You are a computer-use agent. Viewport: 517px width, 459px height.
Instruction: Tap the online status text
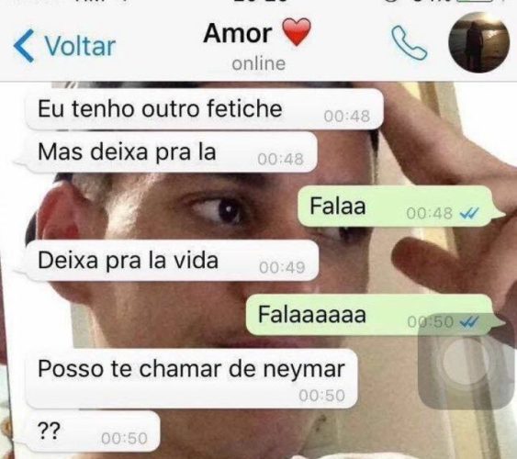[259, 63]
